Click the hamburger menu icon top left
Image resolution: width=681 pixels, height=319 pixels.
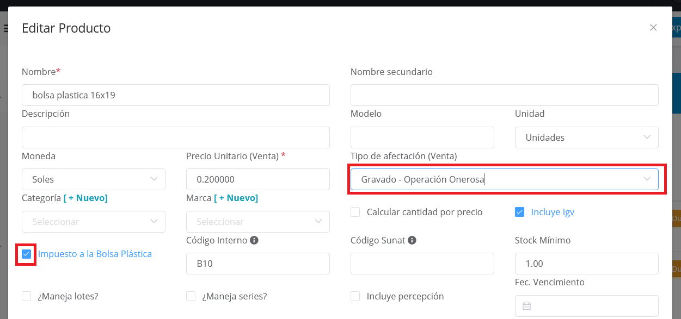pyautogui.click(x=7, y=28)
